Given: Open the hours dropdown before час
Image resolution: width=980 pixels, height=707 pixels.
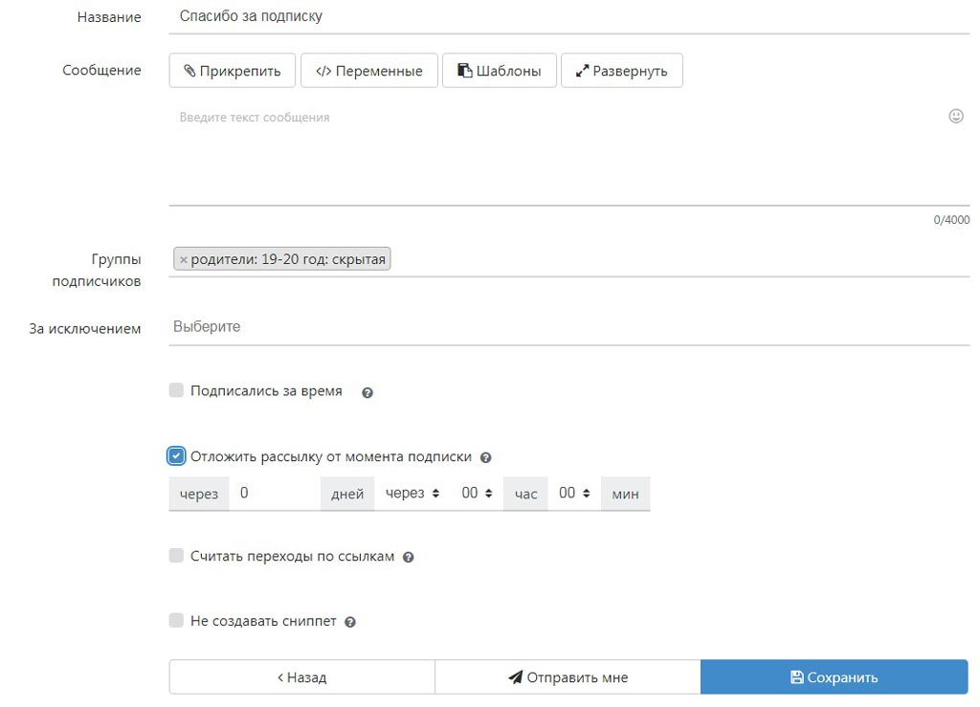Looking at the screenshot, I should click(x=476, y=494).
